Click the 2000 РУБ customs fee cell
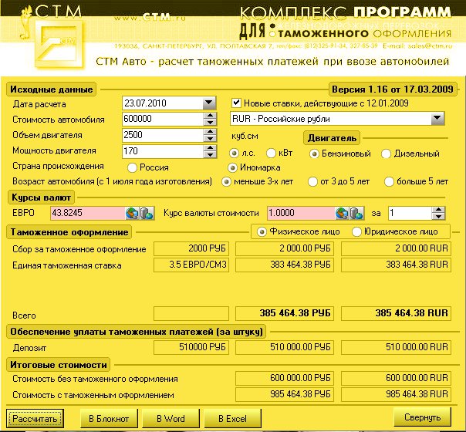The width and height of the screenshot is (466, 432). pyautogui.click(x=191, y=248)
